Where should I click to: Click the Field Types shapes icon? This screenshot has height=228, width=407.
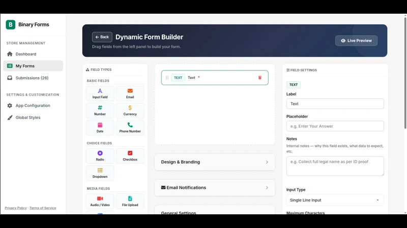tap(88, 69)
